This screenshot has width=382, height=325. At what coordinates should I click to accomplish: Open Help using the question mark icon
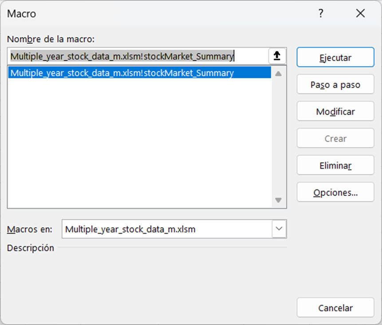pos(320,13)
